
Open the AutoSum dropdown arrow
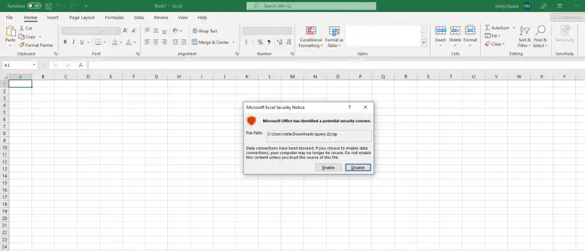(513, 28)
